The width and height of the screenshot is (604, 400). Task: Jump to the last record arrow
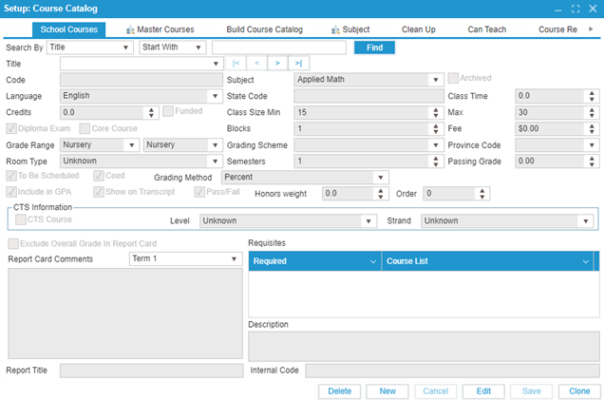click(x=298, y=64)
